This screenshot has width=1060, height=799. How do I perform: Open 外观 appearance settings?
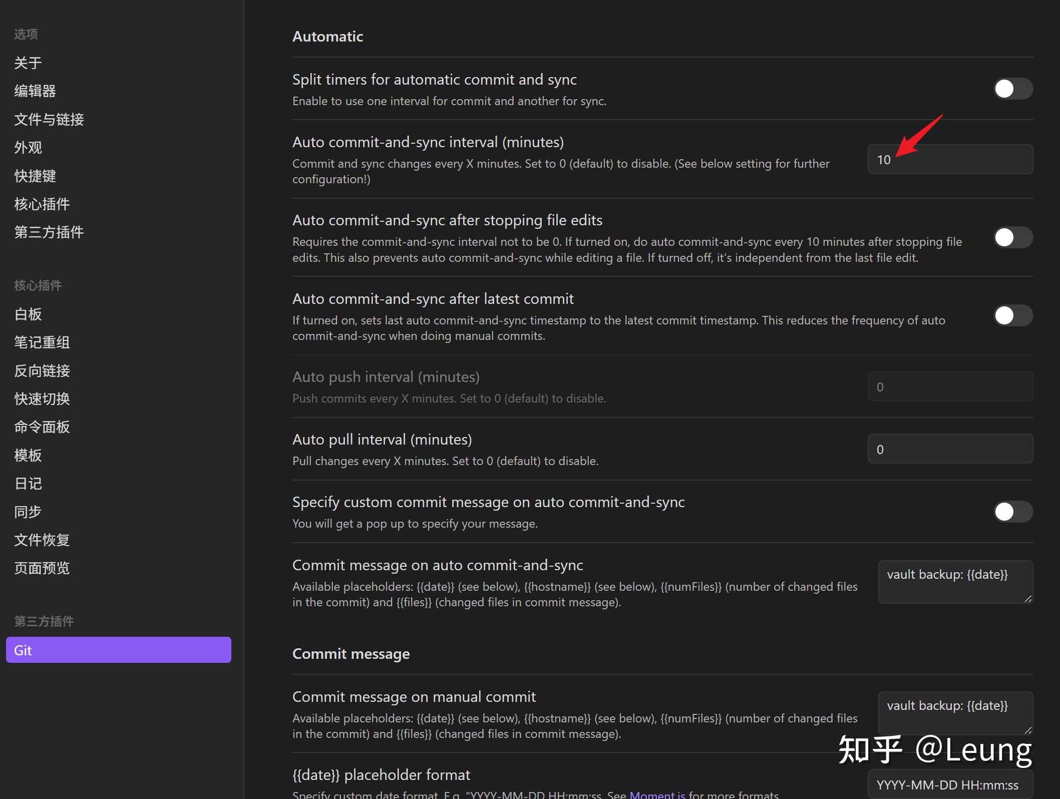pyautogui.click(x=28, y=148)
